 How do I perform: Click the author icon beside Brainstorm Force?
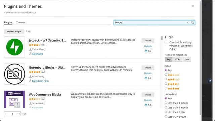coord(30,81)
